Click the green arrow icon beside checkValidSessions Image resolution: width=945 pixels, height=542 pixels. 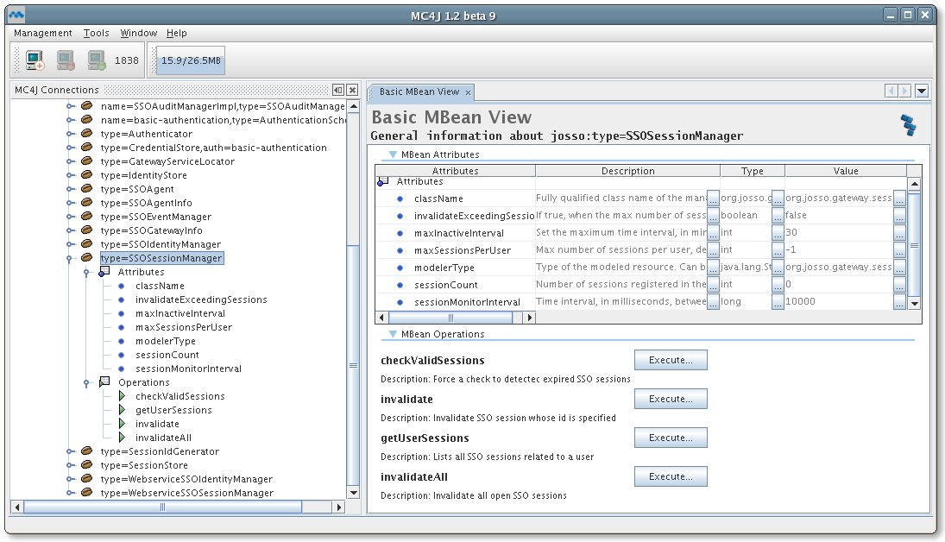coord(122,396)
